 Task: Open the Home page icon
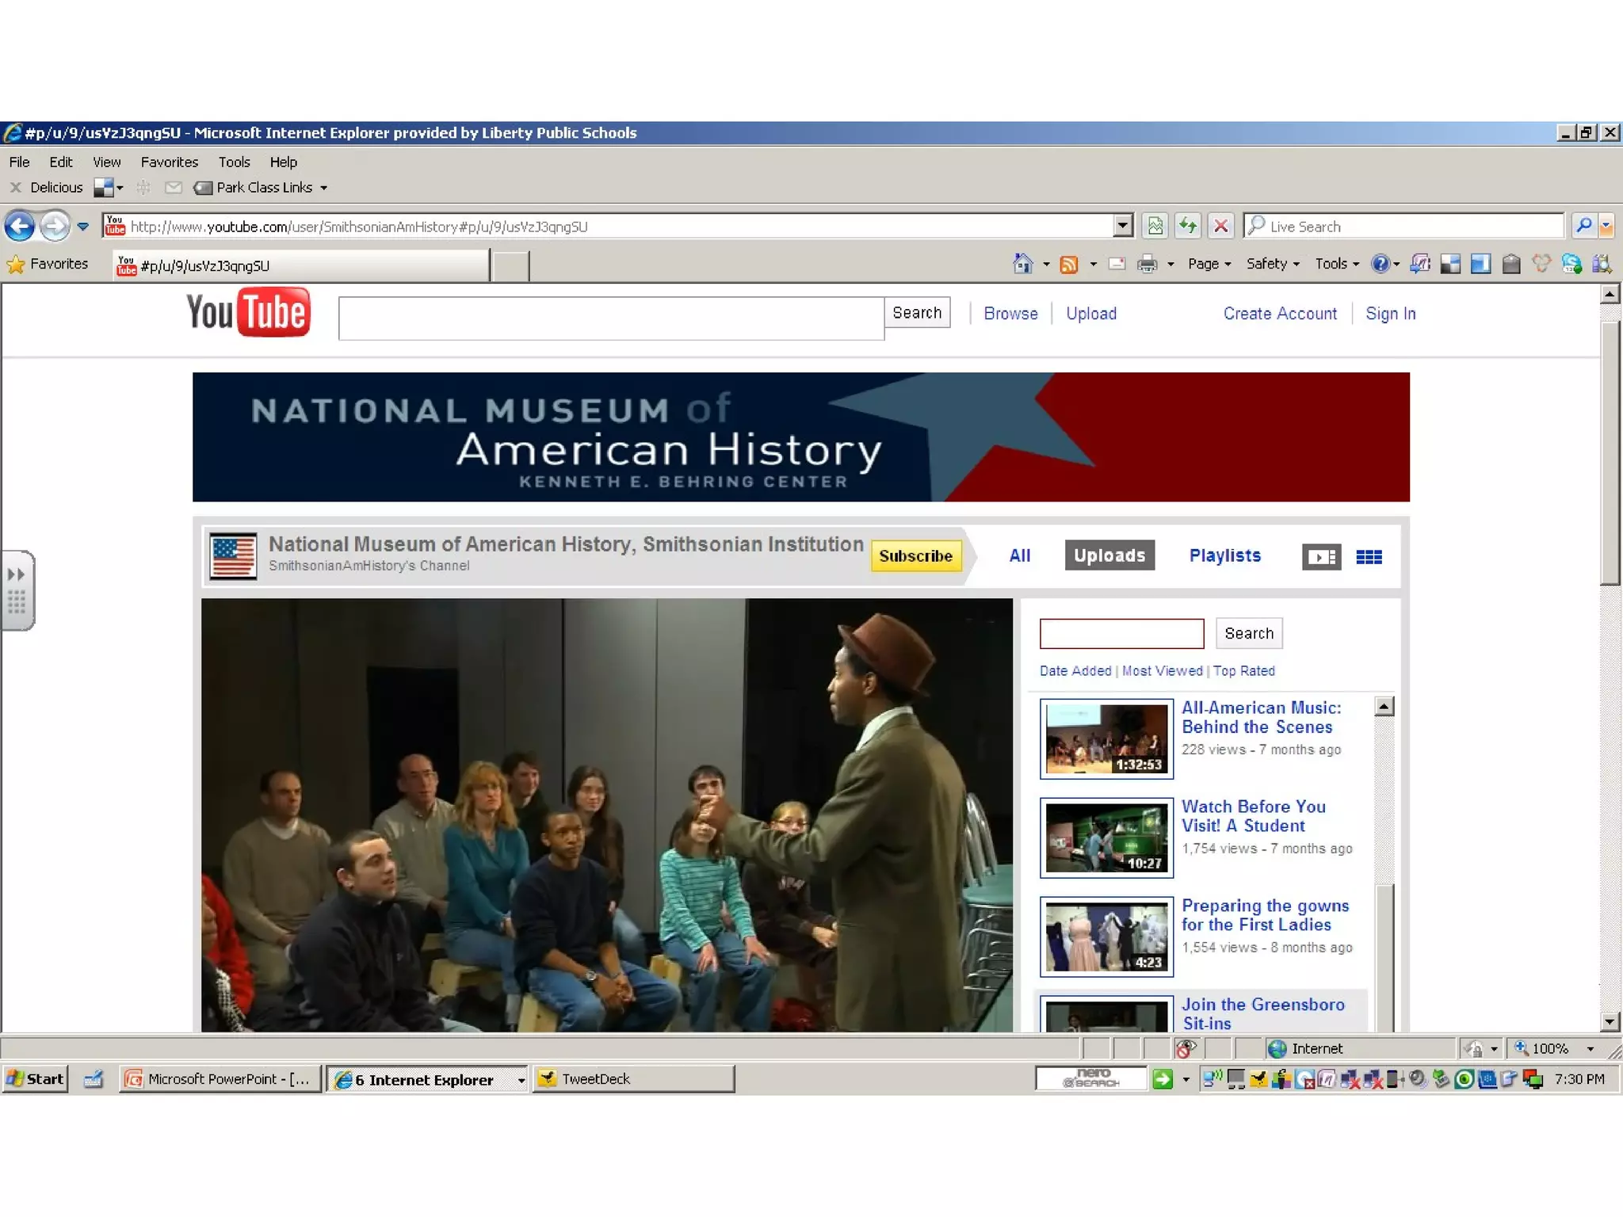click(x=1023, y=264)
